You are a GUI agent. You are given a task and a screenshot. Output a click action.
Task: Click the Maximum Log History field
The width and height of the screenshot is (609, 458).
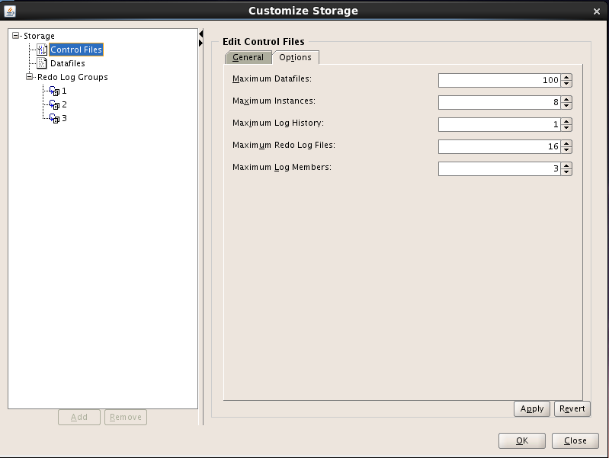pos(499,125)
